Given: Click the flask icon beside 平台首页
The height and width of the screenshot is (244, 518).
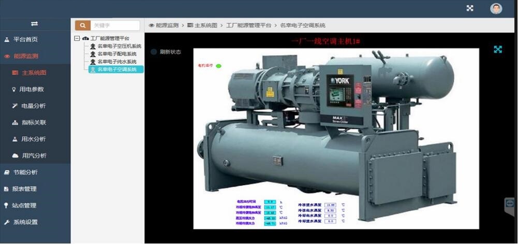Looking at the screenshot, I should point(6,40).
